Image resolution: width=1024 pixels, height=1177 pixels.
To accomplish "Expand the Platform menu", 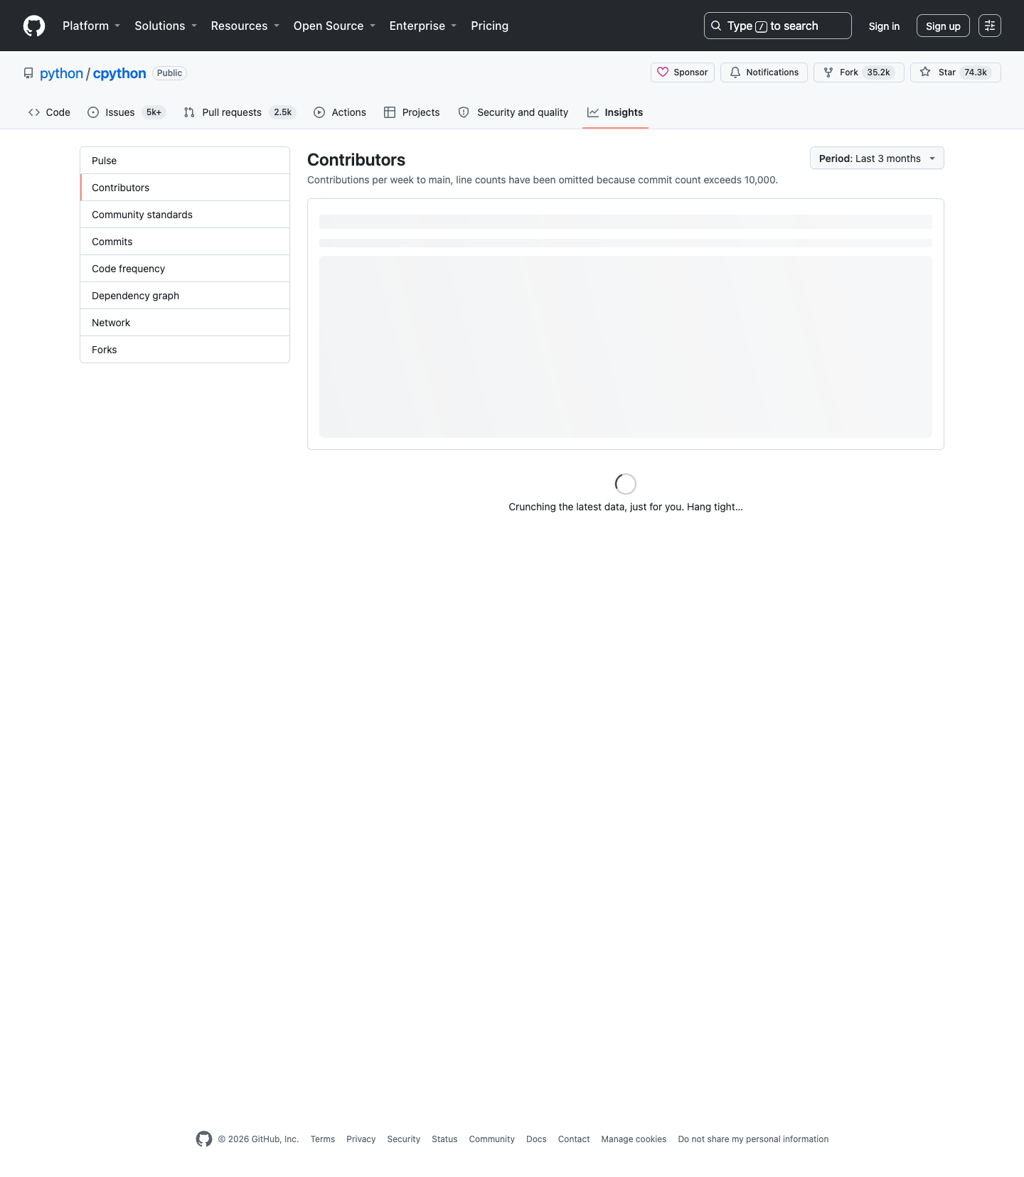I will click(x=92, y=26).
